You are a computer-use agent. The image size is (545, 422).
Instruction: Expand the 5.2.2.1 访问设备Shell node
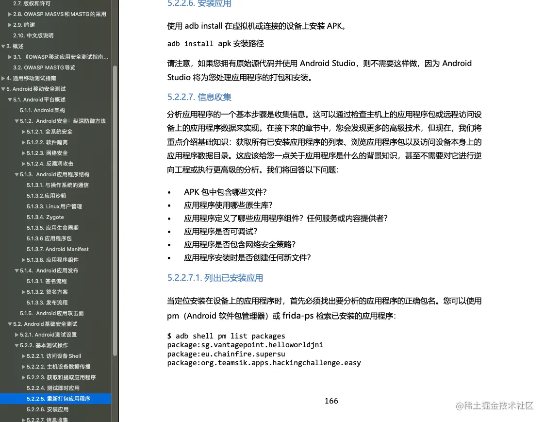point(23,356)
